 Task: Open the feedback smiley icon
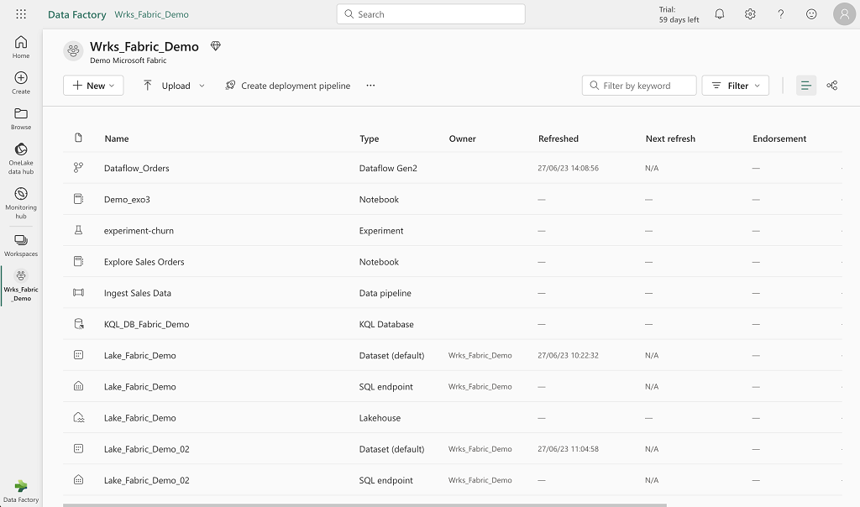click(811, 14)
